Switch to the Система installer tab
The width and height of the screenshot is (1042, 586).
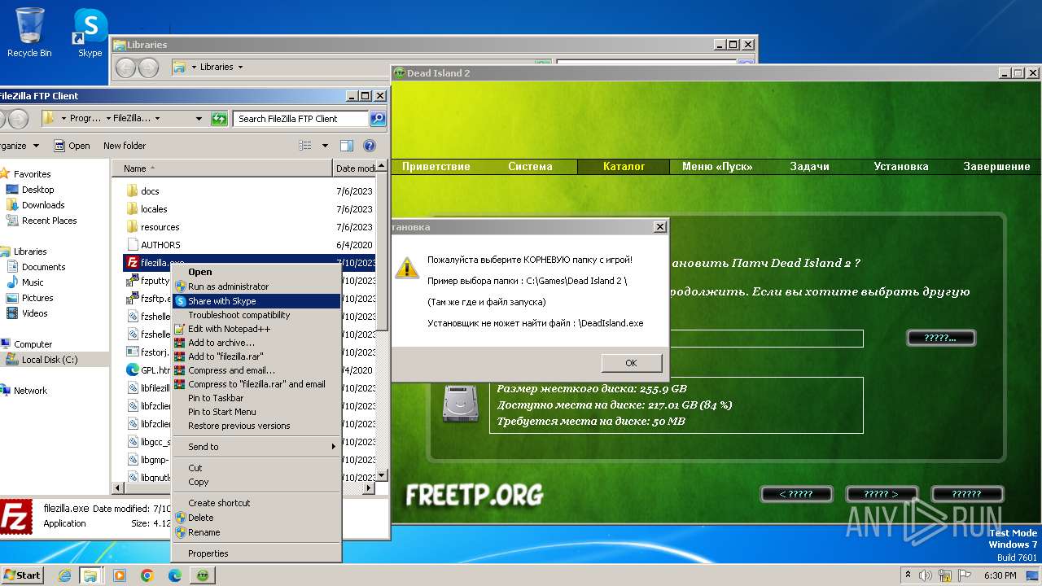530,166
